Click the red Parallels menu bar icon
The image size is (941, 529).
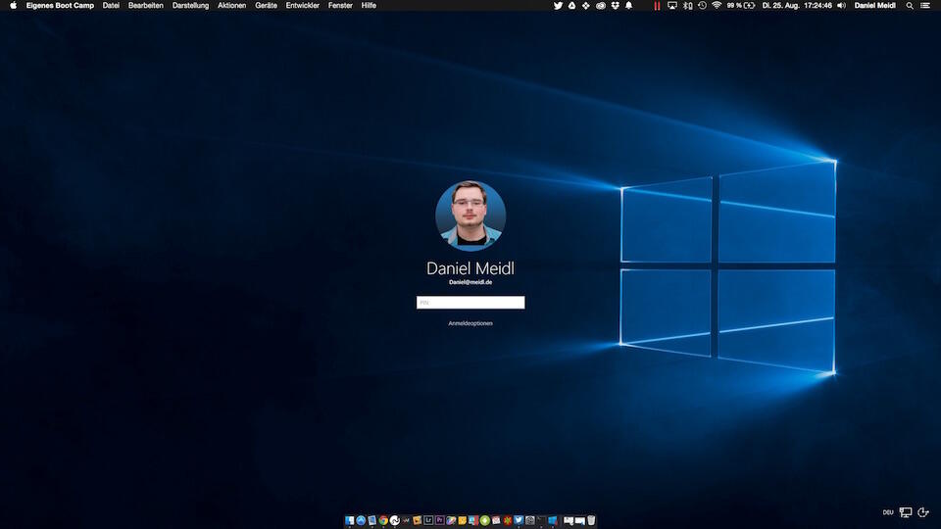click(657, 6)
